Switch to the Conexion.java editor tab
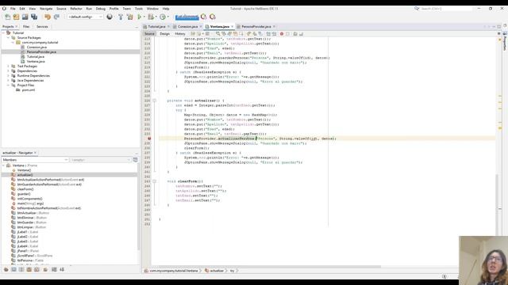 pyautogui.click(x=187, y=26)
